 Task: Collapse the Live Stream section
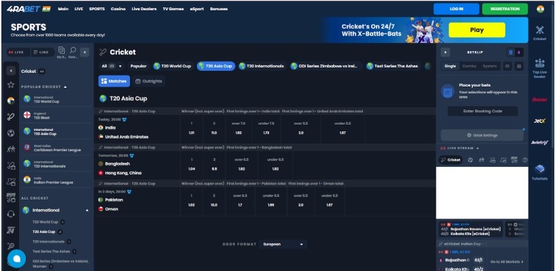click(x=477, y=148)
